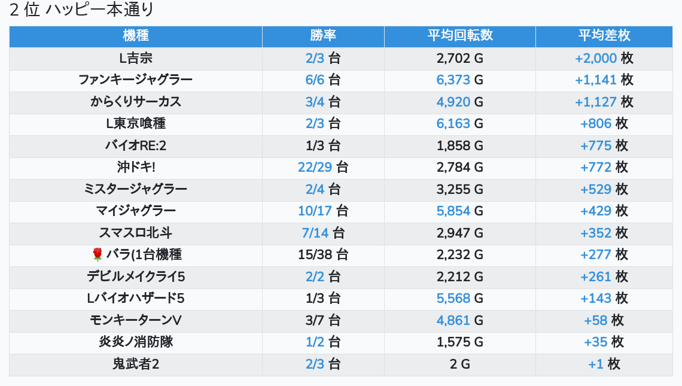Select マイジャグラー win rate 10/17

point(315,211)
